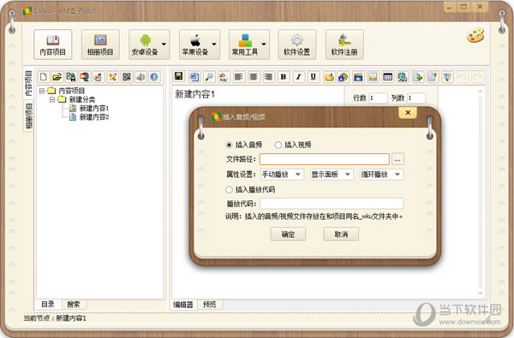Screen dimensions: 514x338
Task: Center-align text in the editor toolbar
Action: pyautogui.click(x=253, y=77)
